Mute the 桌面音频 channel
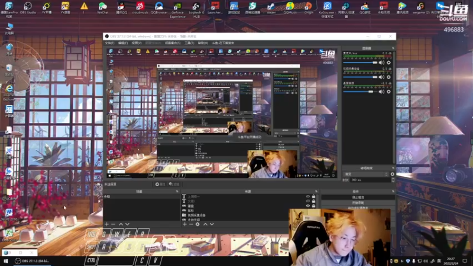Screen dimensions: 473x266 click(x=381, y=92)
